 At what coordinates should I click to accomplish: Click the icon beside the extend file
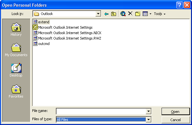[x=35, y=22]
